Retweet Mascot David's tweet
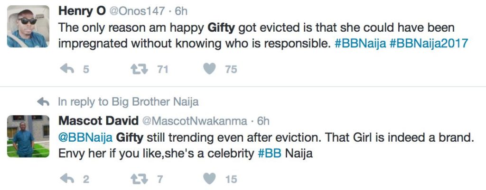This screenshot has width=486, height=190. click(x=139, y=179)
